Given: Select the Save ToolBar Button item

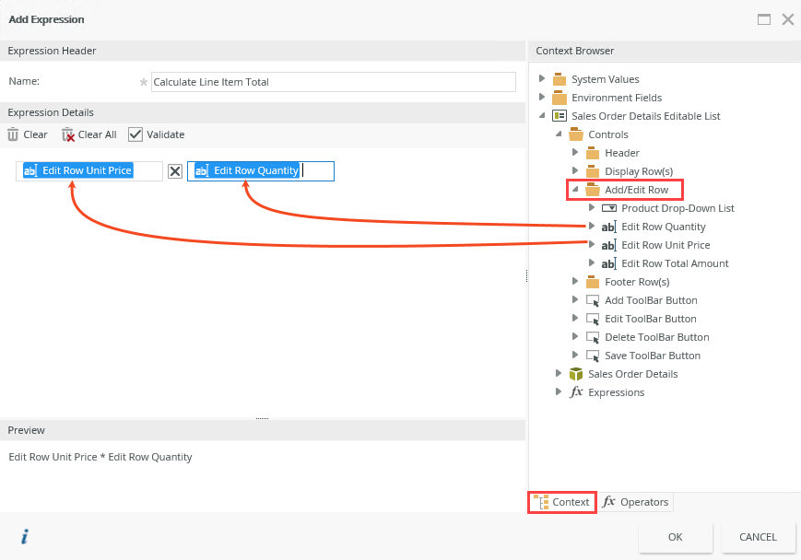Looking at the screenshot, I should tap(652, 356).
